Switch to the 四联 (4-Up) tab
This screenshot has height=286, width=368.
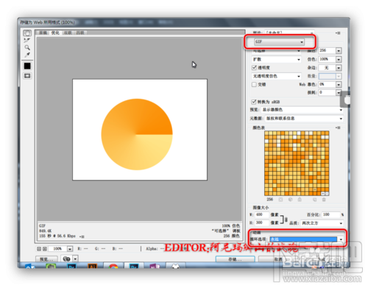click(80, 32)
